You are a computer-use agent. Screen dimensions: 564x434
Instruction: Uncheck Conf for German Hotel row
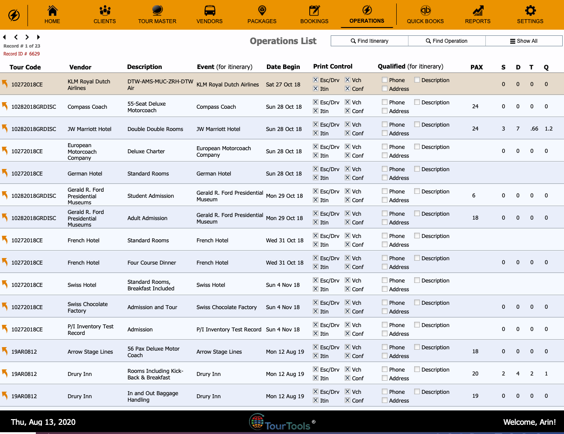coord(347,178)
